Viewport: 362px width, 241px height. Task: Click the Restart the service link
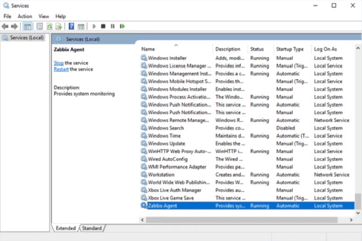(x=61, y=70)
